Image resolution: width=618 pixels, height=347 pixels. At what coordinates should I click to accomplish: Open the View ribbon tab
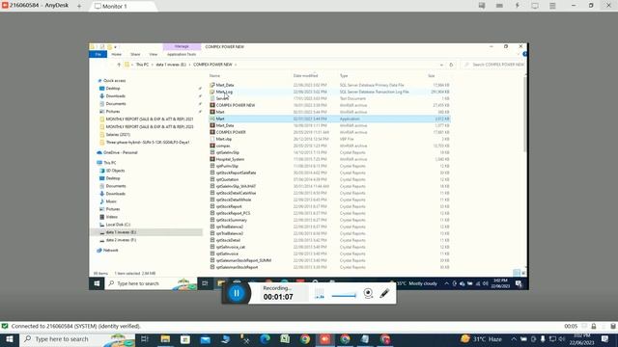[153, 54]
